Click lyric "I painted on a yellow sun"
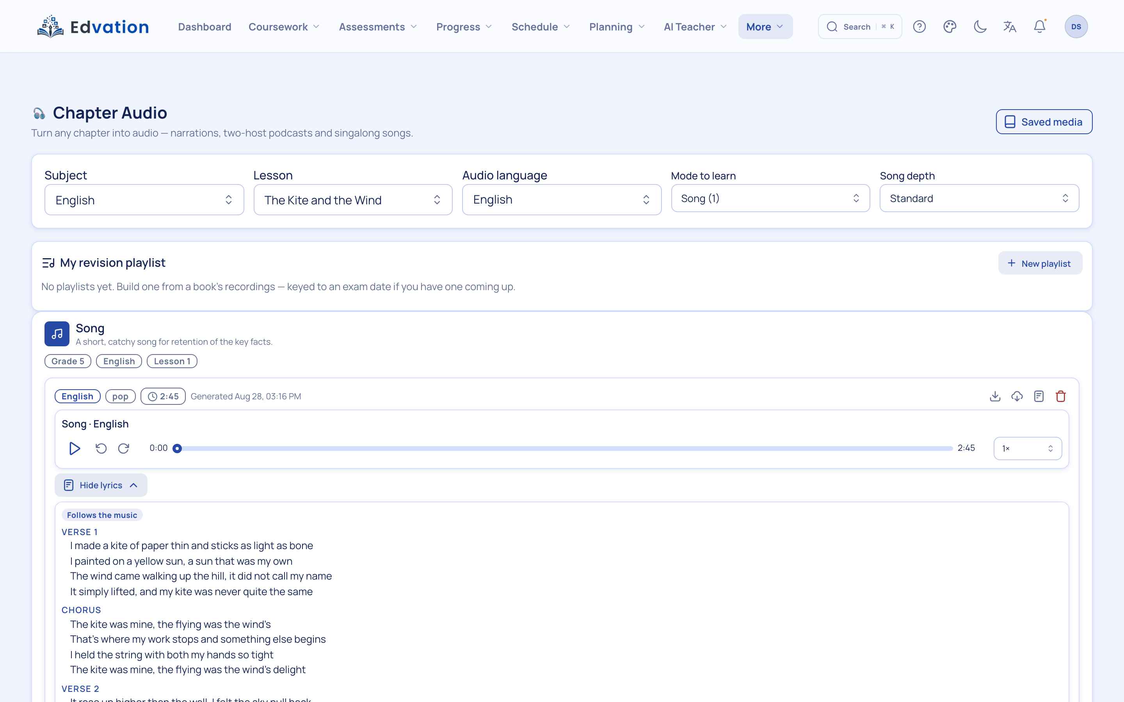The image size is (1124, 702). [x=181, y=561]
